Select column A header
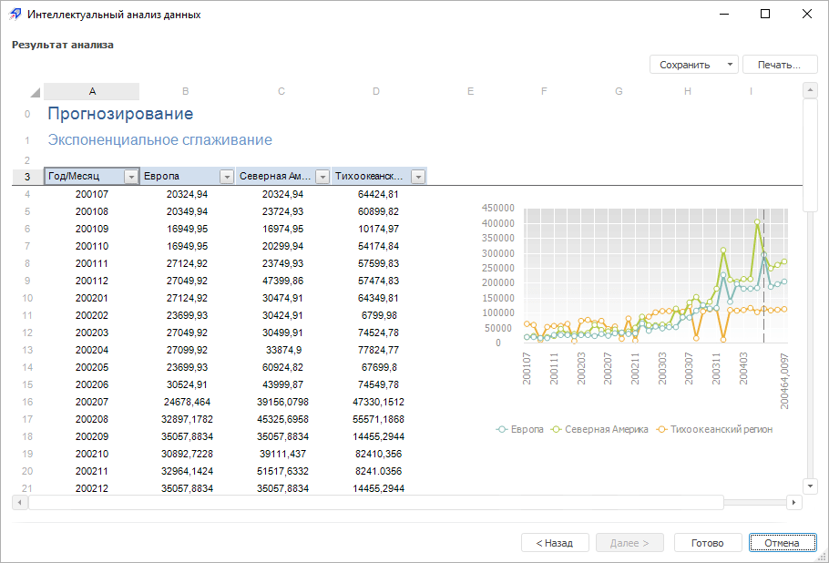Image resolution: width=829 pixels, height=563 pixels. pyautogui.click(x=92, y=91)
